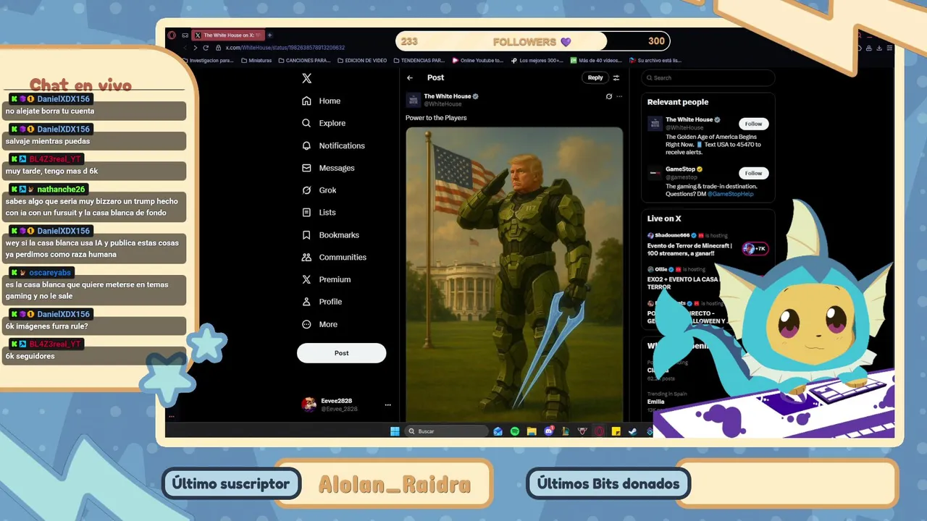Screen dimensions: 927x521
Task: Open the Su archivo está lis bookmark
Action: coord(655,61)
